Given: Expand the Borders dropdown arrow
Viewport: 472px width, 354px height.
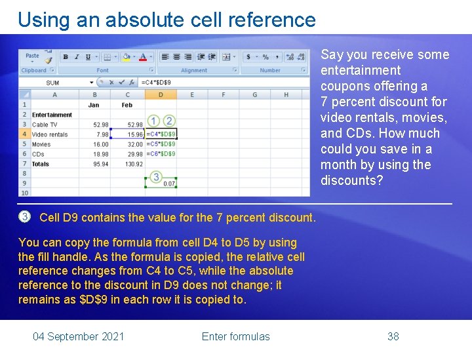Looking at the screenshot, I should click(x=115, y=56).
